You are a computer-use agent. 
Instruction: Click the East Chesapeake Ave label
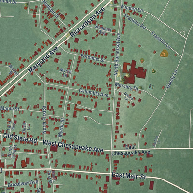(x=131, y=151)
